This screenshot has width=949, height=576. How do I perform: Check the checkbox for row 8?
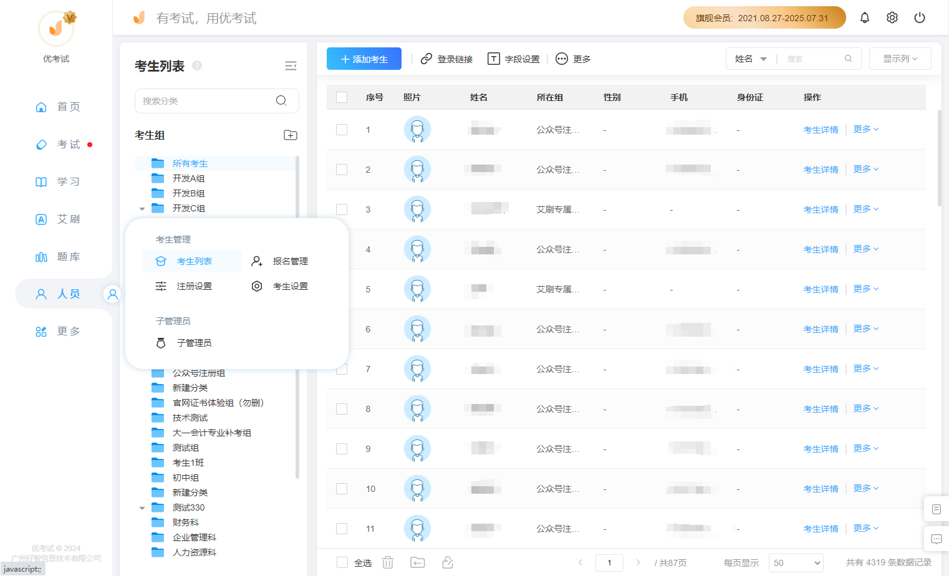(342, 409)
